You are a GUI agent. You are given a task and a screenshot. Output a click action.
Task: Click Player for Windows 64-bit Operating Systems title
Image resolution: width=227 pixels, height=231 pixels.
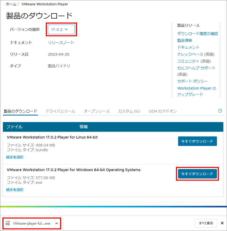74,170
